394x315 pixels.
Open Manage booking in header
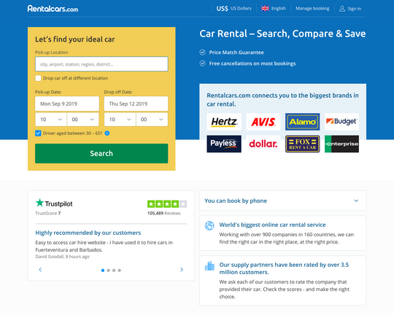pos(312,9)
